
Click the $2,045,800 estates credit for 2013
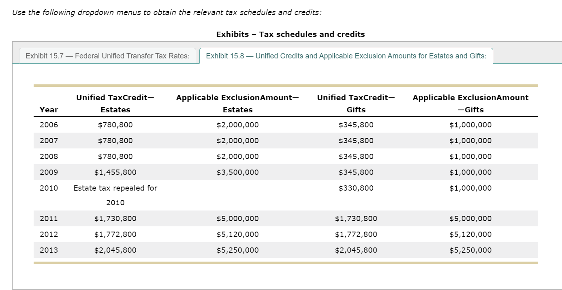(115, 250)
